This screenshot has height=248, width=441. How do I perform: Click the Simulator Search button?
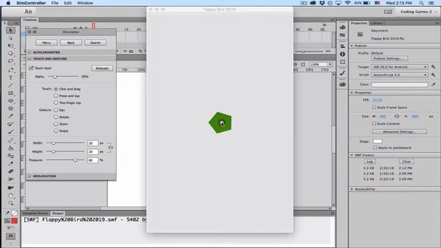(95, 43)
